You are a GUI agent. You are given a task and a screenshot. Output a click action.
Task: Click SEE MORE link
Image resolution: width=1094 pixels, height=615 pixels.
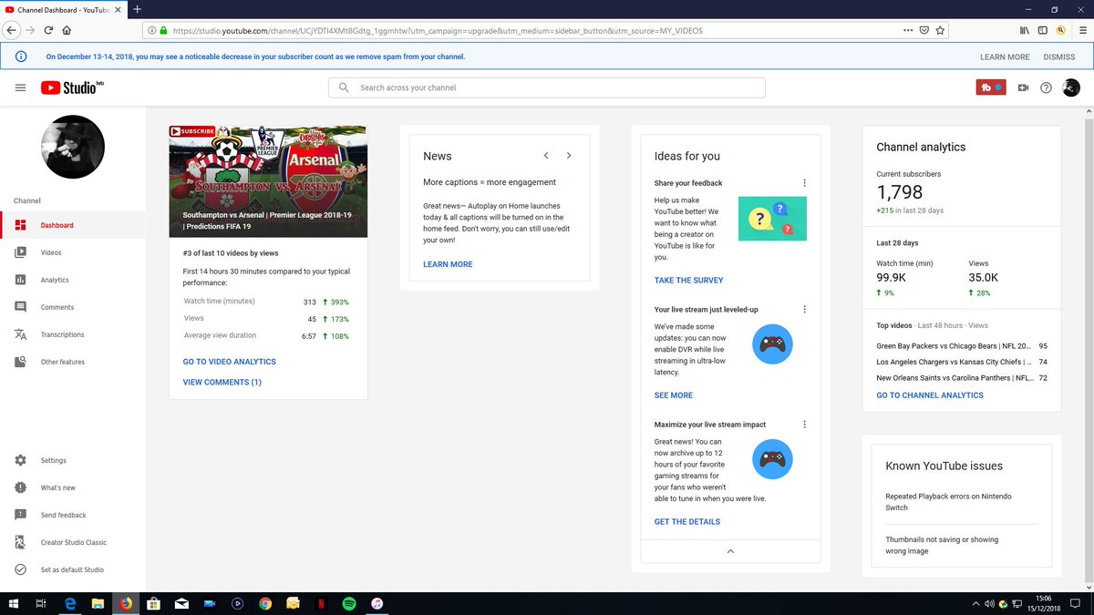coord(674,395)
